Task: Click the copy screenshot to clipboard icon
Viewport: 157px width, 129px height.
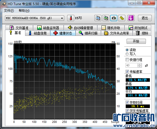Action: [106, 18]
